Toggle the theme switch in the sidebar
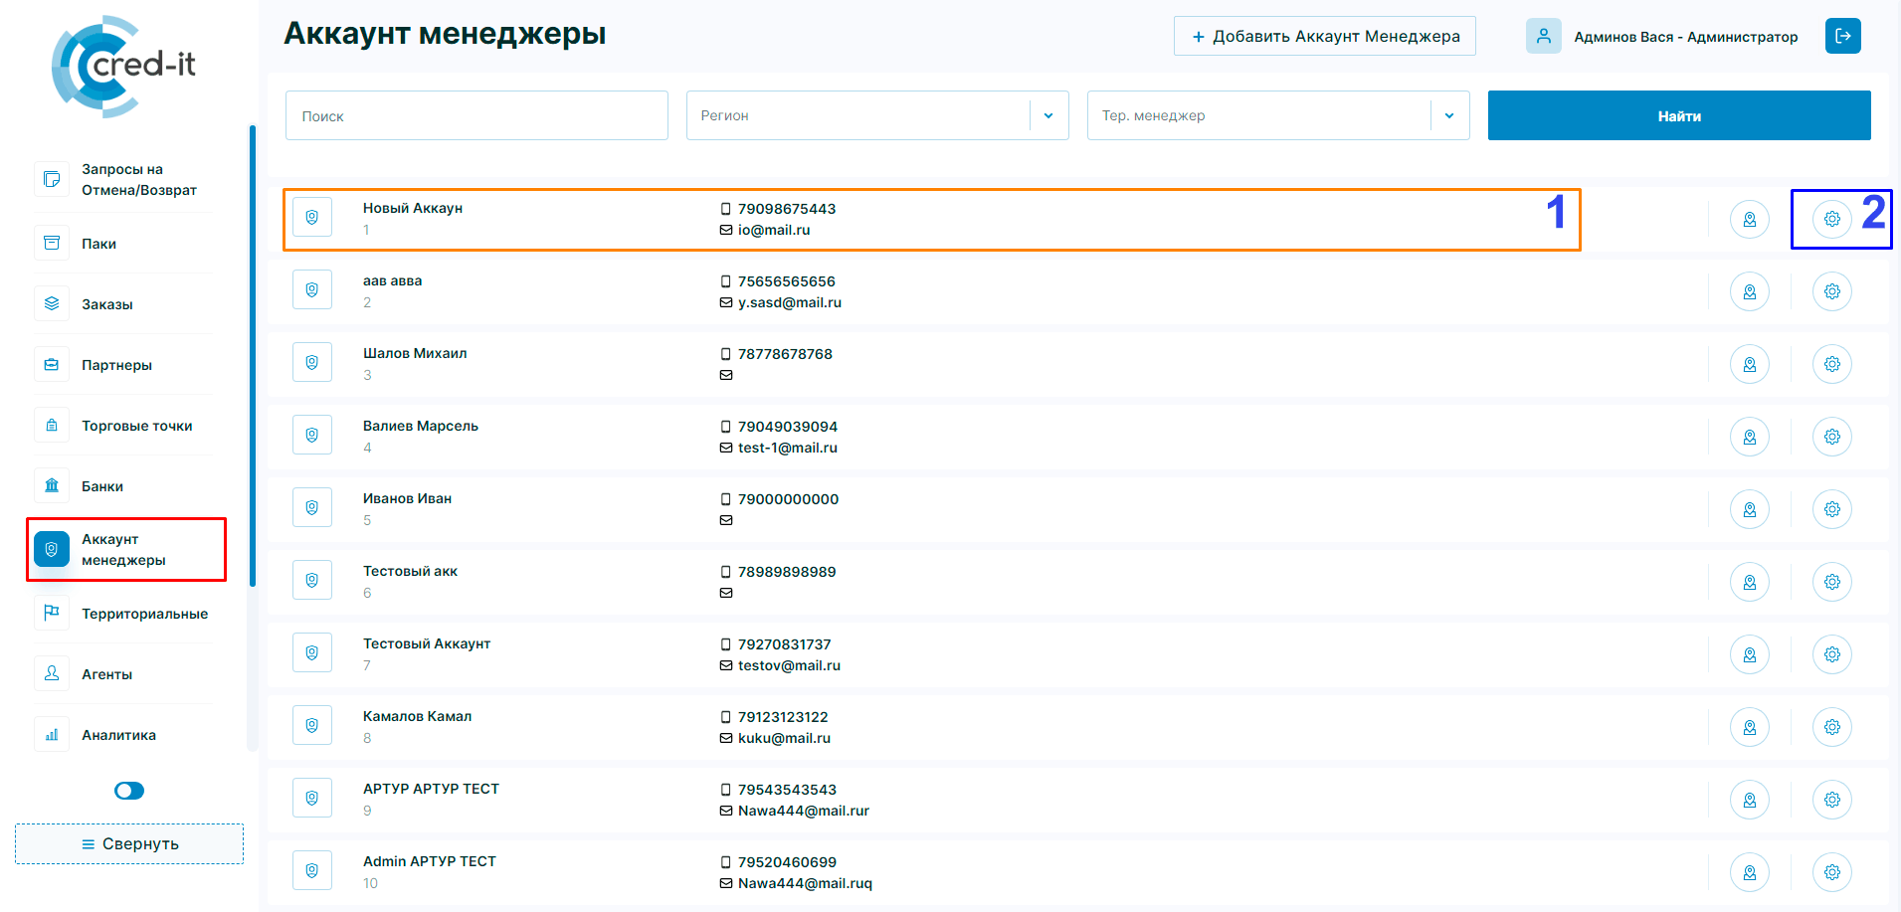The image size is (1901, 912). click(129, 791)
